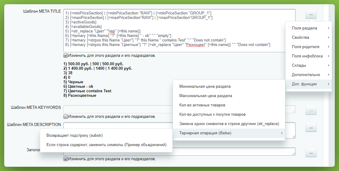Expand the arrow next to "Поля родителя"
This screenshot has height=171, width=339.
[x=329, y=47]
